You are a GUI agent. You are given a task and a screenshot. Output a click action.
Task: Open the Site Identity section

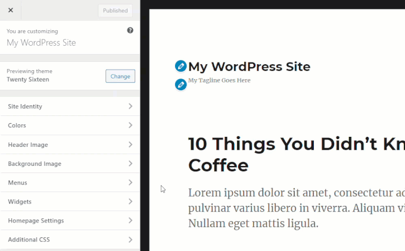click(x=70, y=106)
